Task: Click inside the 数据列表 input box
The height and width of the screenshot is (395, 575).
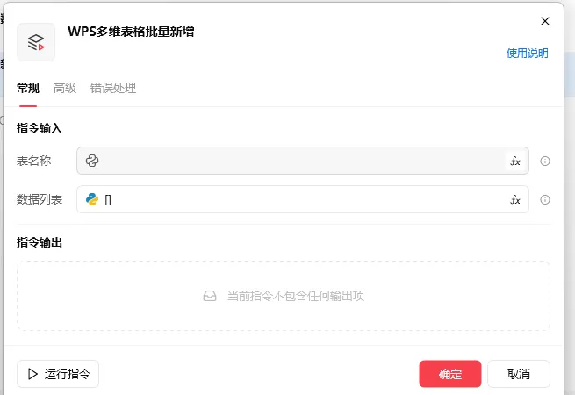Action: 298,199
